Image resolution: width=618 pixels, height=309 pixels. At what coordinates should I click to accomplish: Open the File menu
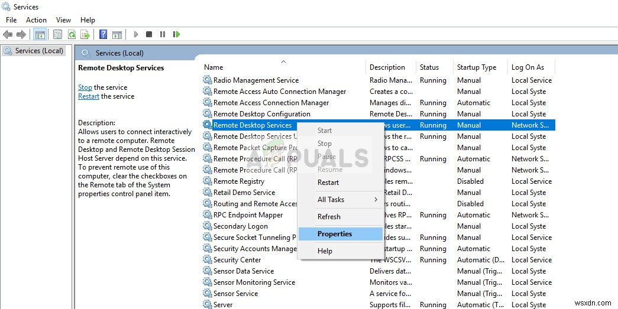coord(11,20)
